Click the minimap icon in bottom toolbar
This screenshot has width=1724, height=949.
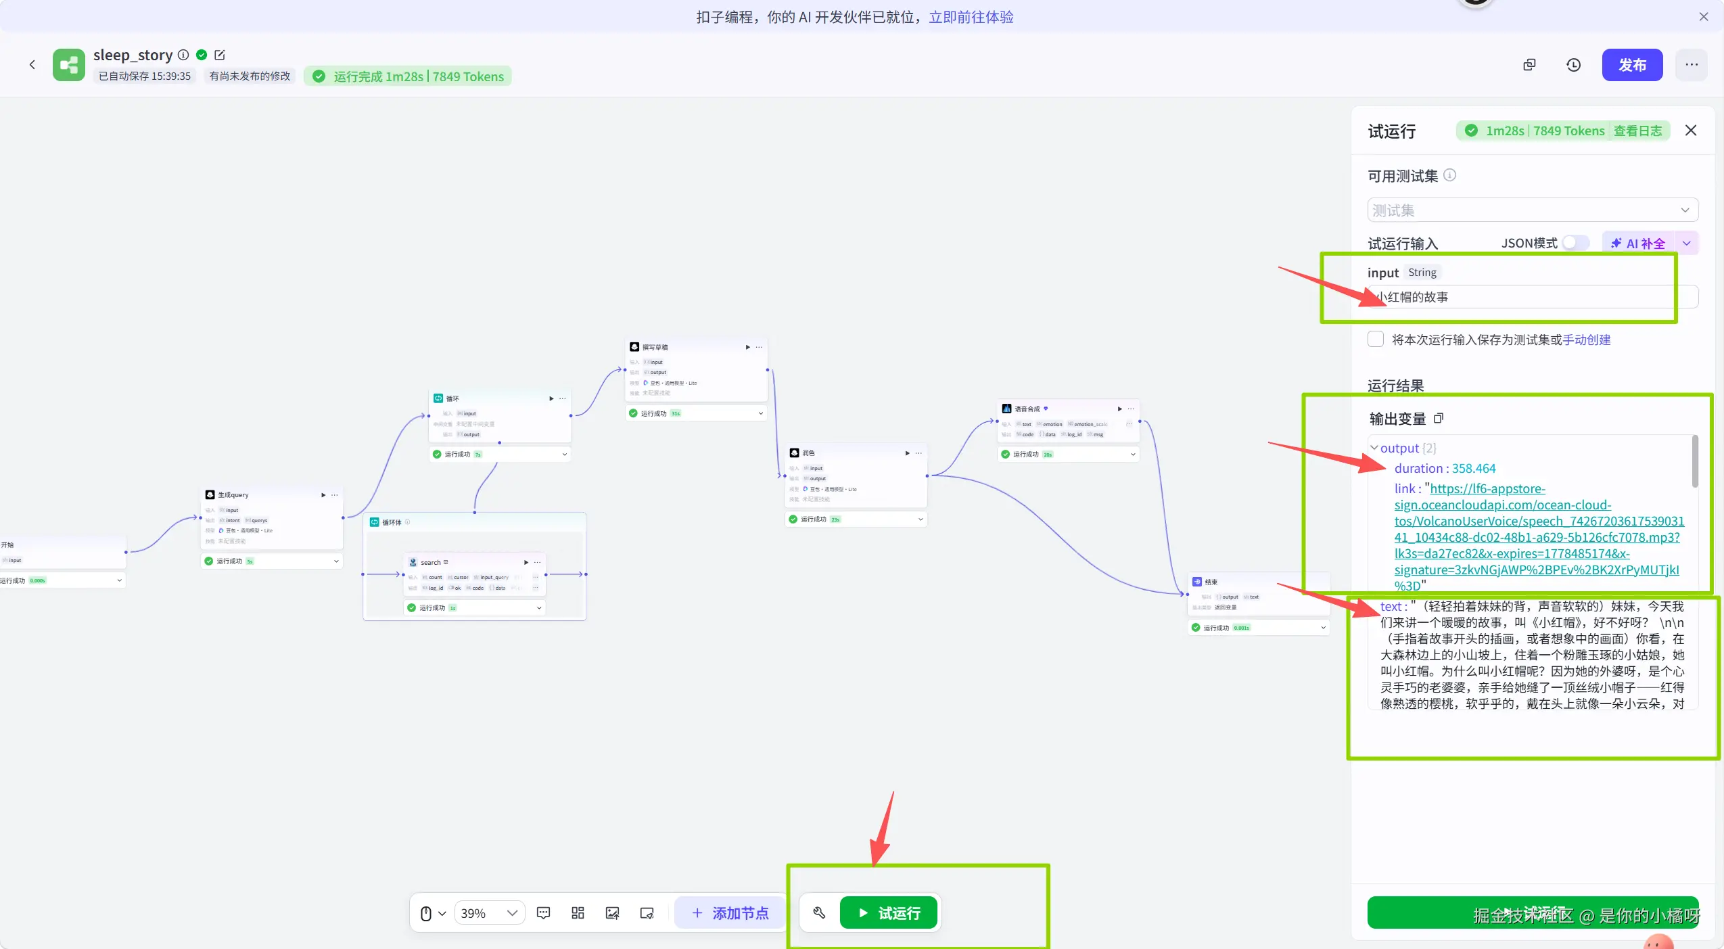click(x=647, y=913)
